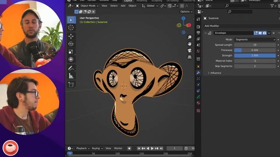Open the viewport Add menu
Viewport: 280px width, 157px height.
point(123,6)
